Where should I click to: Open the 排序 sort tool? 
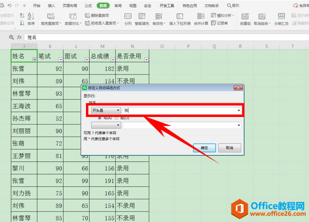click(31, 19)
